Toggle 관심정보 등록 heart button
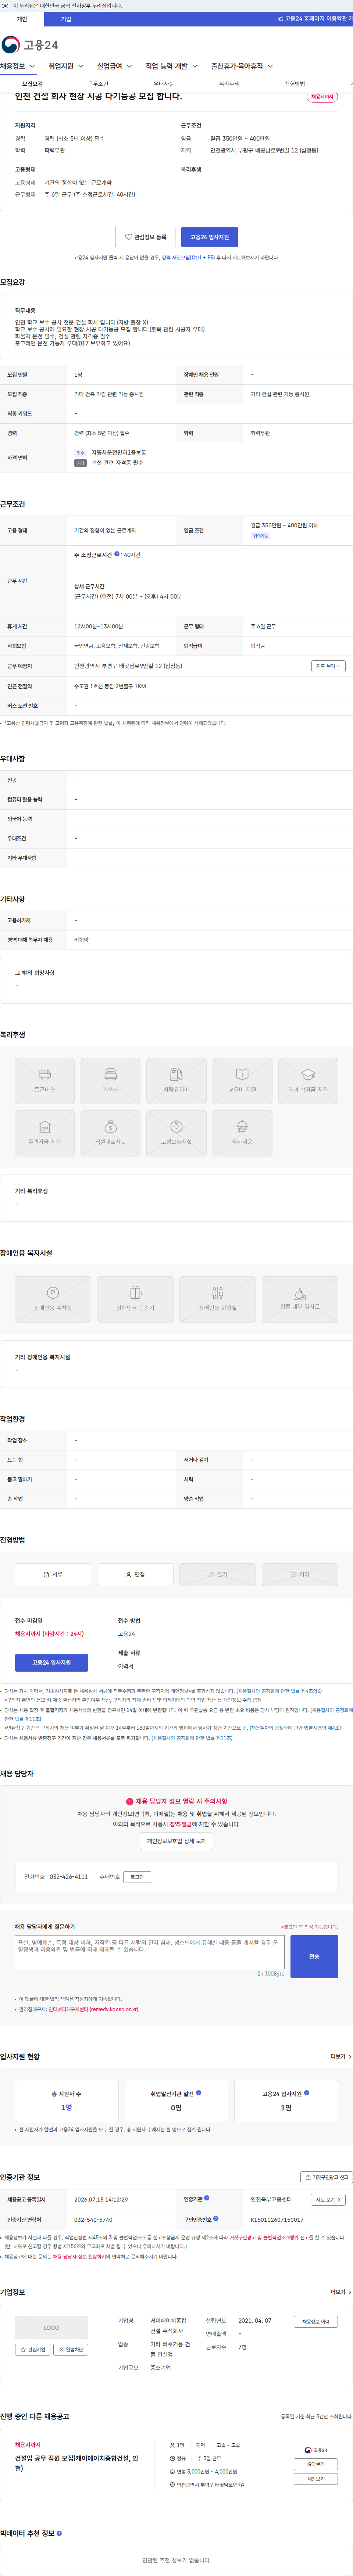Viewport: 353px width, 2576px height. [x=145, y=237]
